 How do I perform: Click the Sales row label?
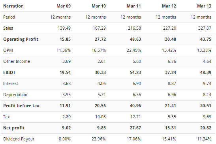tap(8, 28)
